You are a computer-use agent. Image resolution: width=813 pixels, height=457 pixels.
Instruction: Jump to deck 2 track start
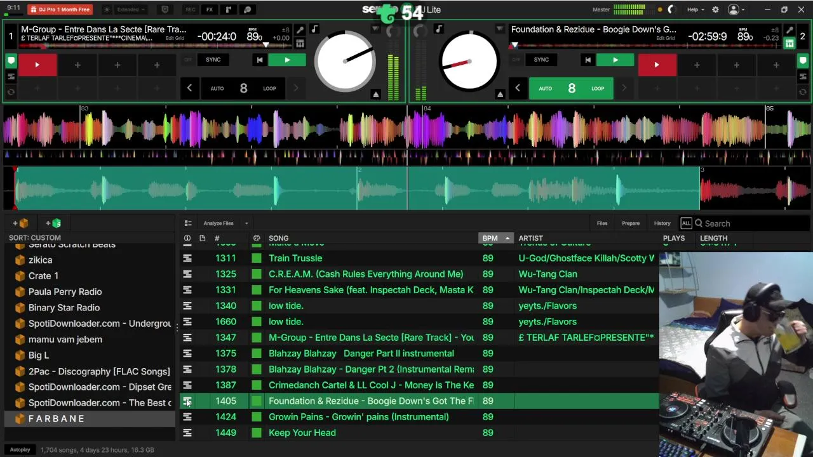tap(588, 60)
